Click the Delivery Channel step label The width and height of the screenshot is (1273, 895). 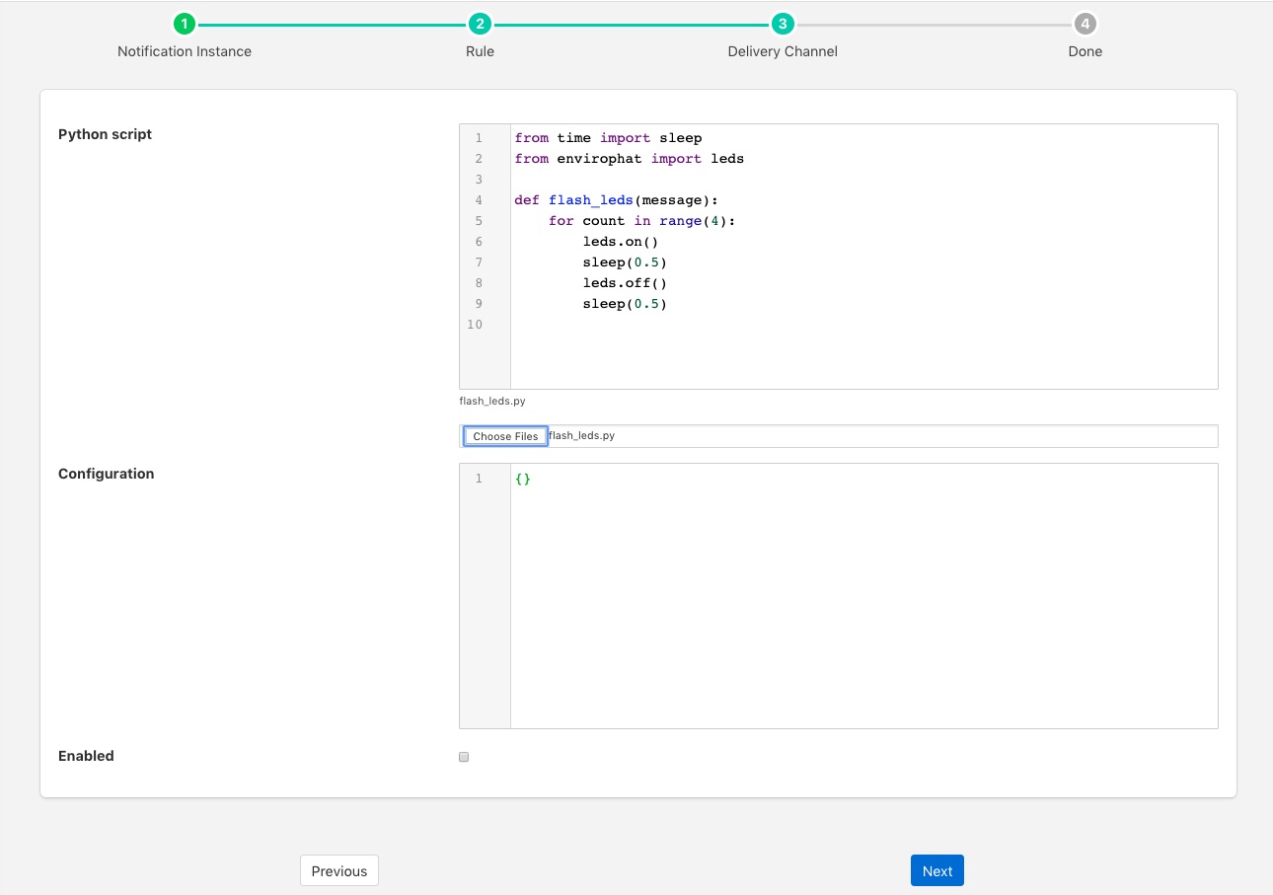pyautogui.click(x=782, y=51)
